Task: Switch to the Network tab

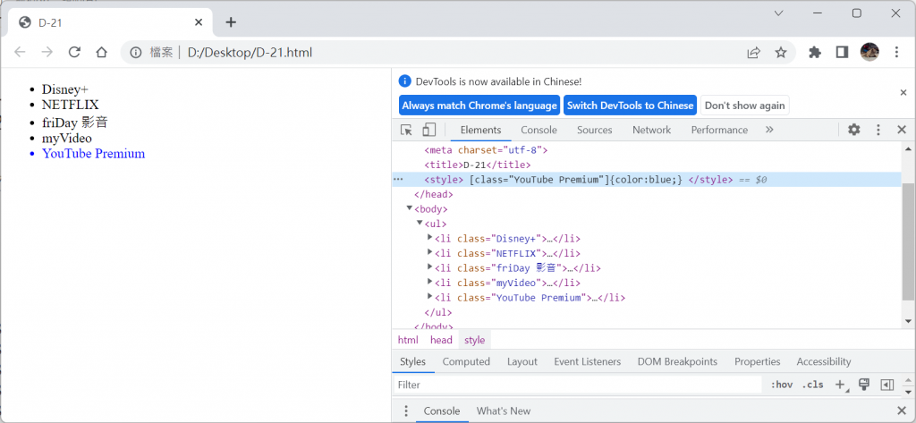Action: point(651,130)
